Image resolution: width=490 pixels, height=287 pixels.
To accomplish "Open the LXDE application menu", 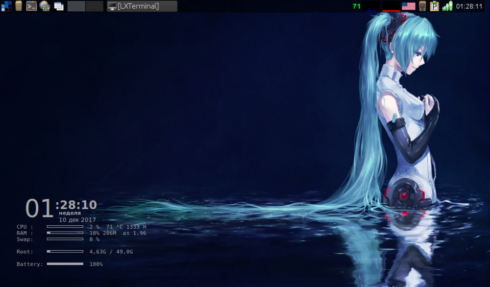I will [x=6, y=6].
